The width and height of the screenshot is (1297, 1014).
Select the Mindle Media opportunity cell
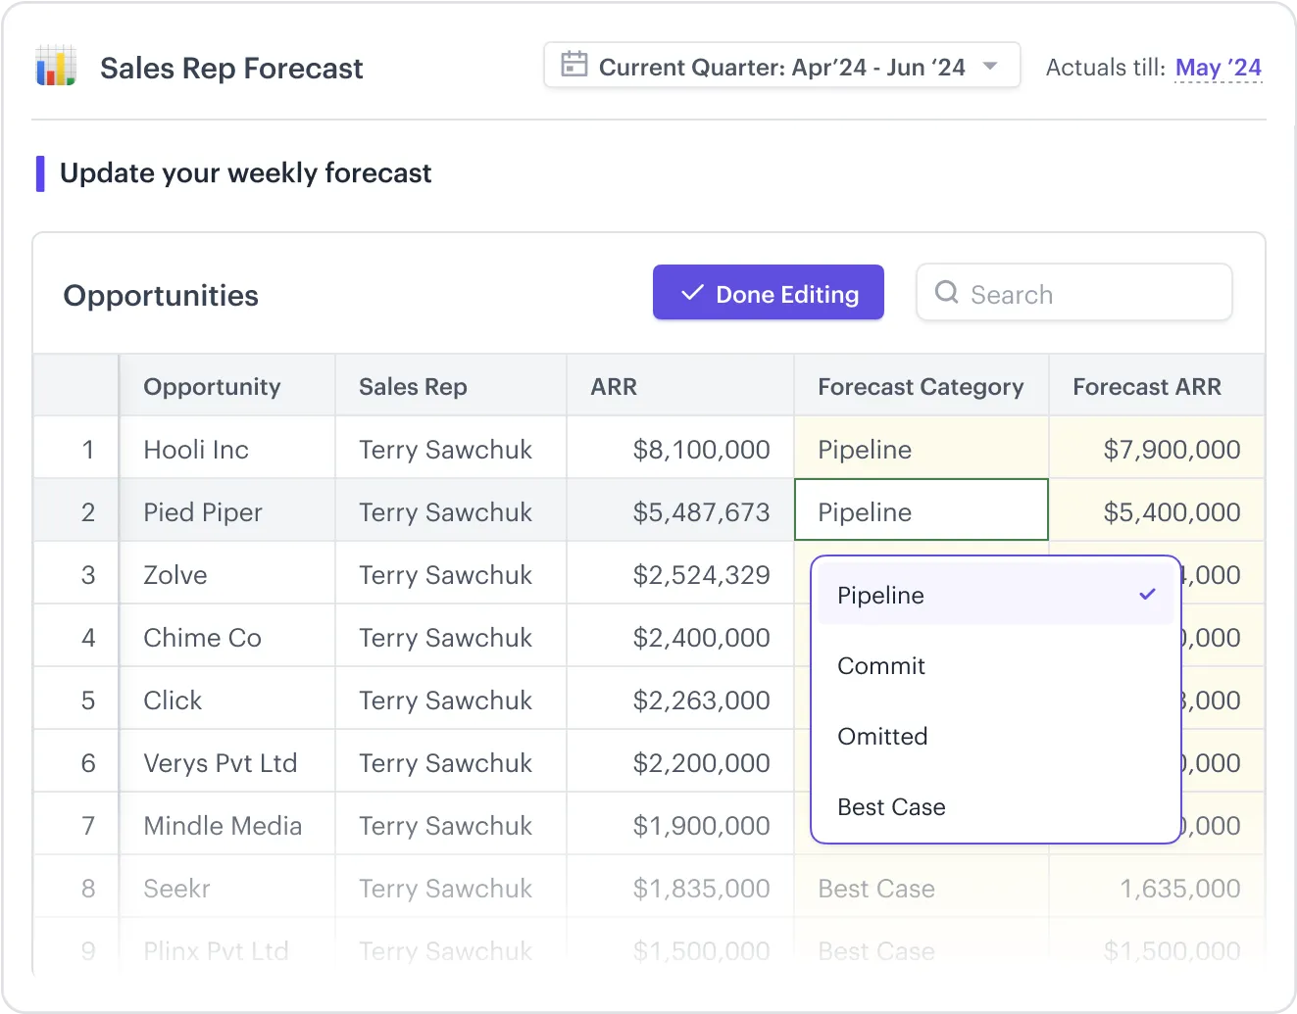point(227,824)
